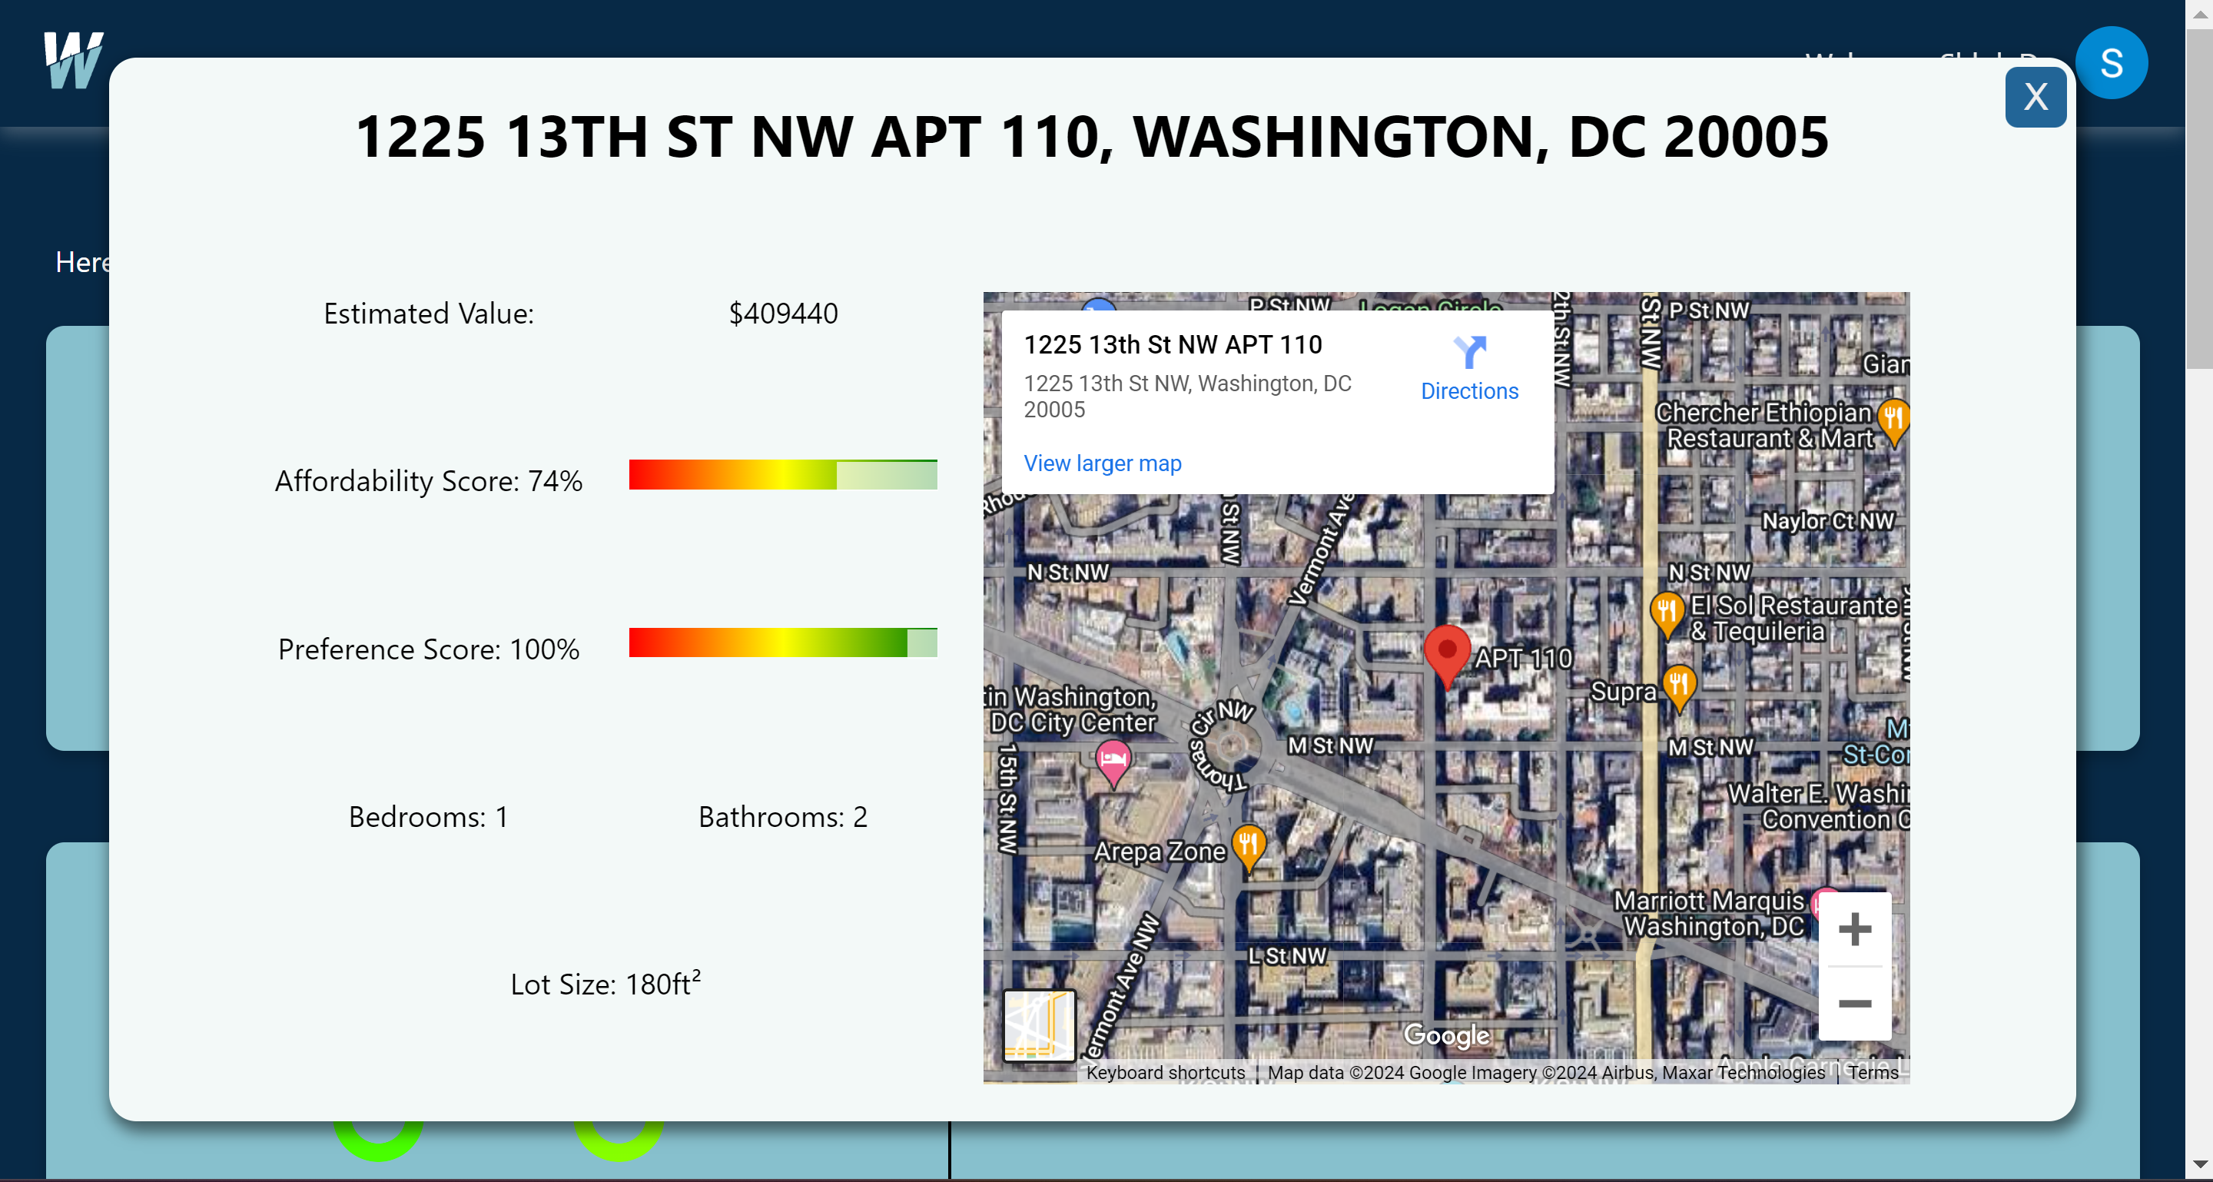Open the user avatar S menu

pyautogui.click(x=2111, y=63)
